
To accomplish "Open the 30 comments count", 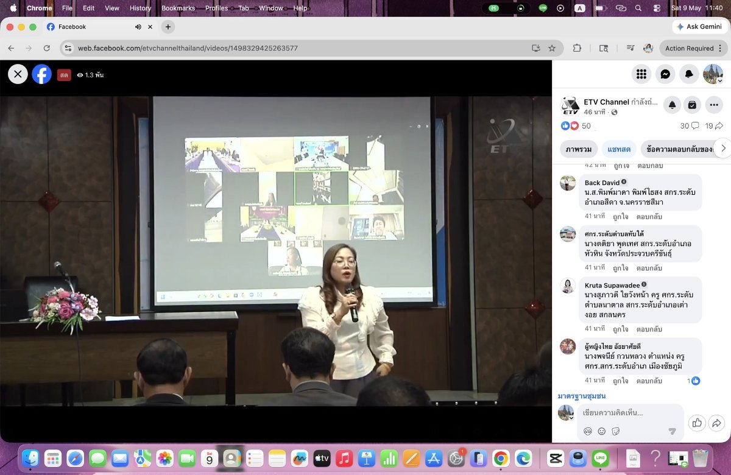I will (x=690, y=125).
